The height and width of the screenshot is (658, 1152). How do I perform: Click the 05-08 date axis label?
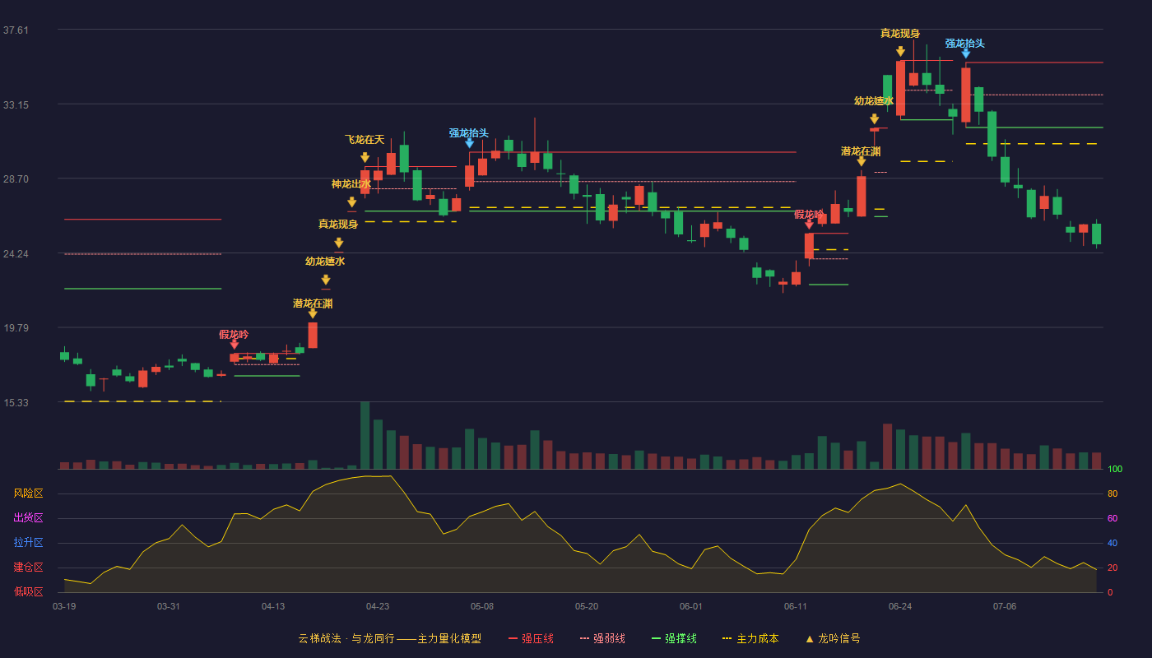tap(482, 606)
